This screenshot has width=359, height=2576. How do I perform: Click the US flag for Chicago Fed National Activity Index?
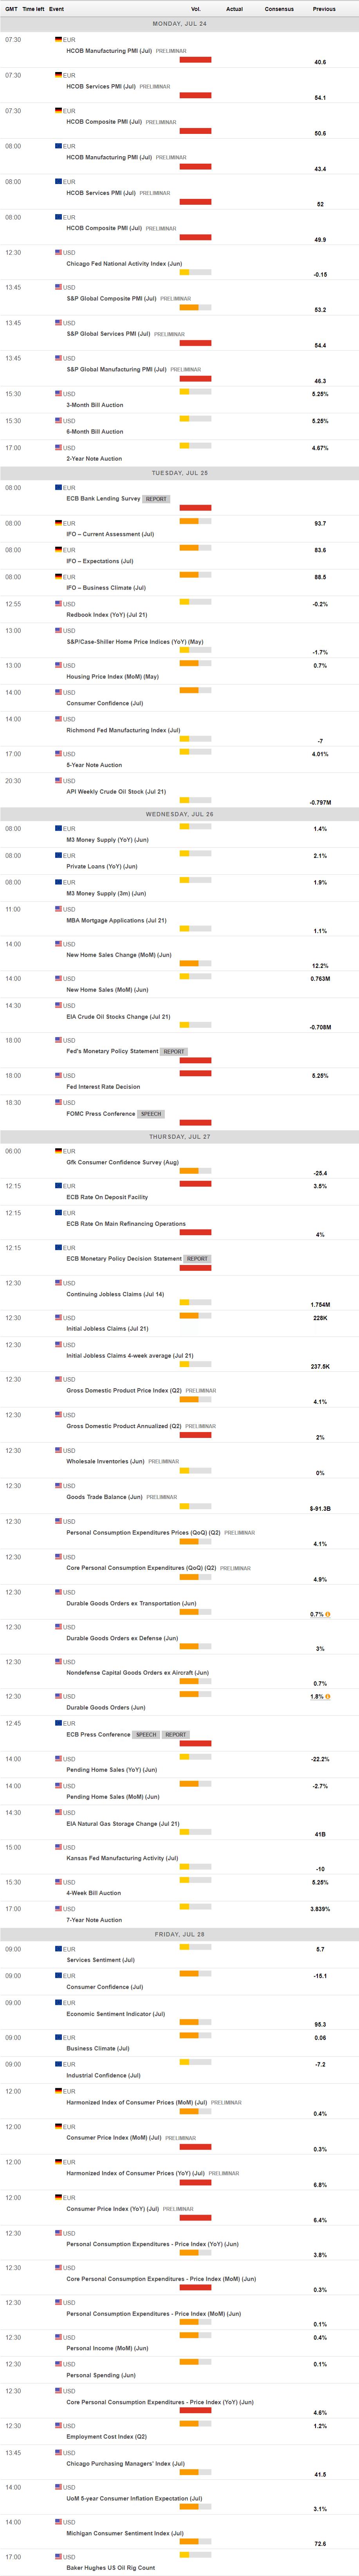(x=58, y=253)
